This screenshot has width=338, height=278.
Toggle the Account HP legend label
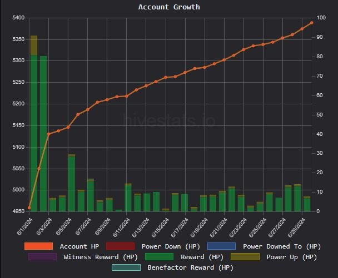pyautogui.click(x=79, y=246)
